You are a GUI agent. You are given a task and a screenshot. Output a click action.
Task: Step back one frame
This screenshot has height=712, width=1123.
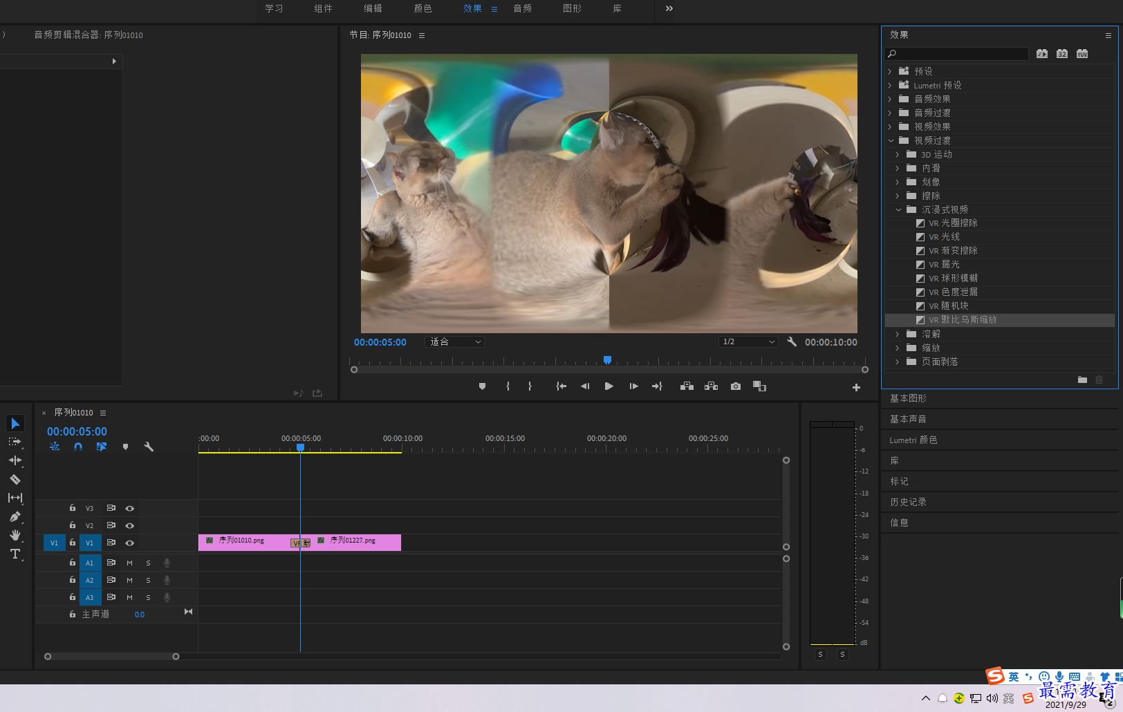[x=585, y=386]
